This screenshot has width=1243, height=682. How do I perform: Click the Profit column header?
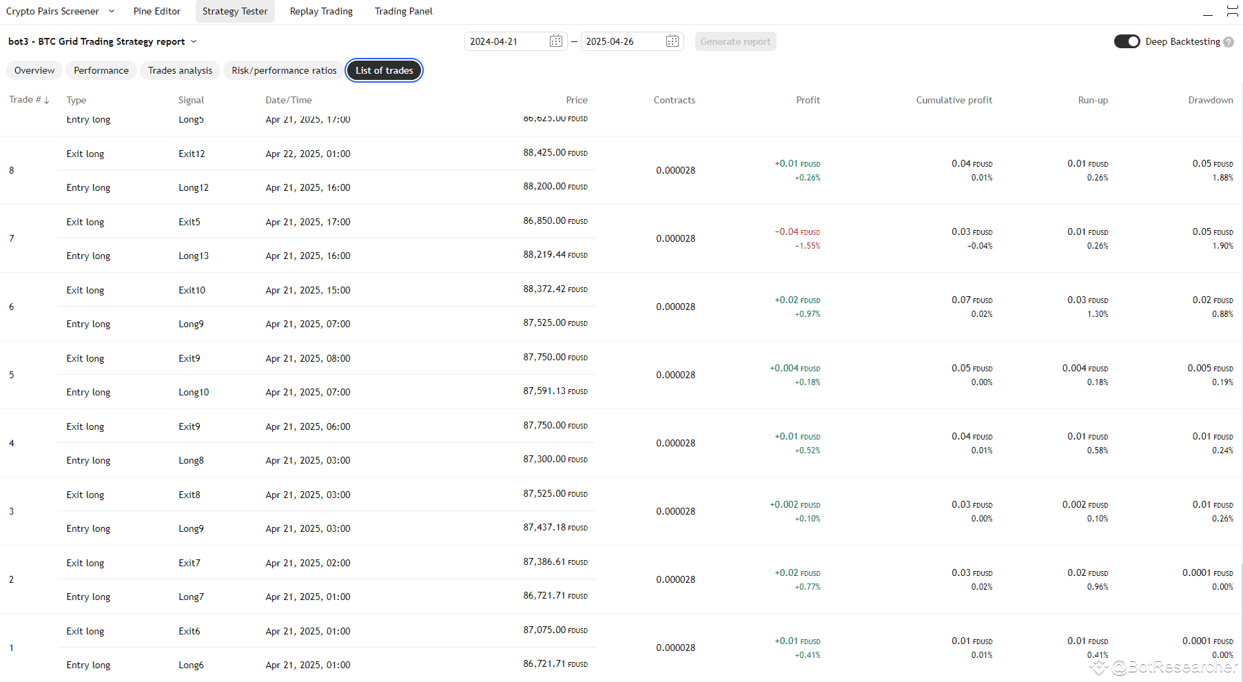[808, 100]
